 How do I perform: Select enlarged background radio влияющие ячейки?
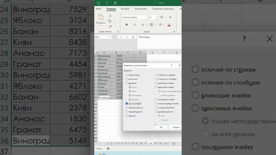tap(195, 95)
